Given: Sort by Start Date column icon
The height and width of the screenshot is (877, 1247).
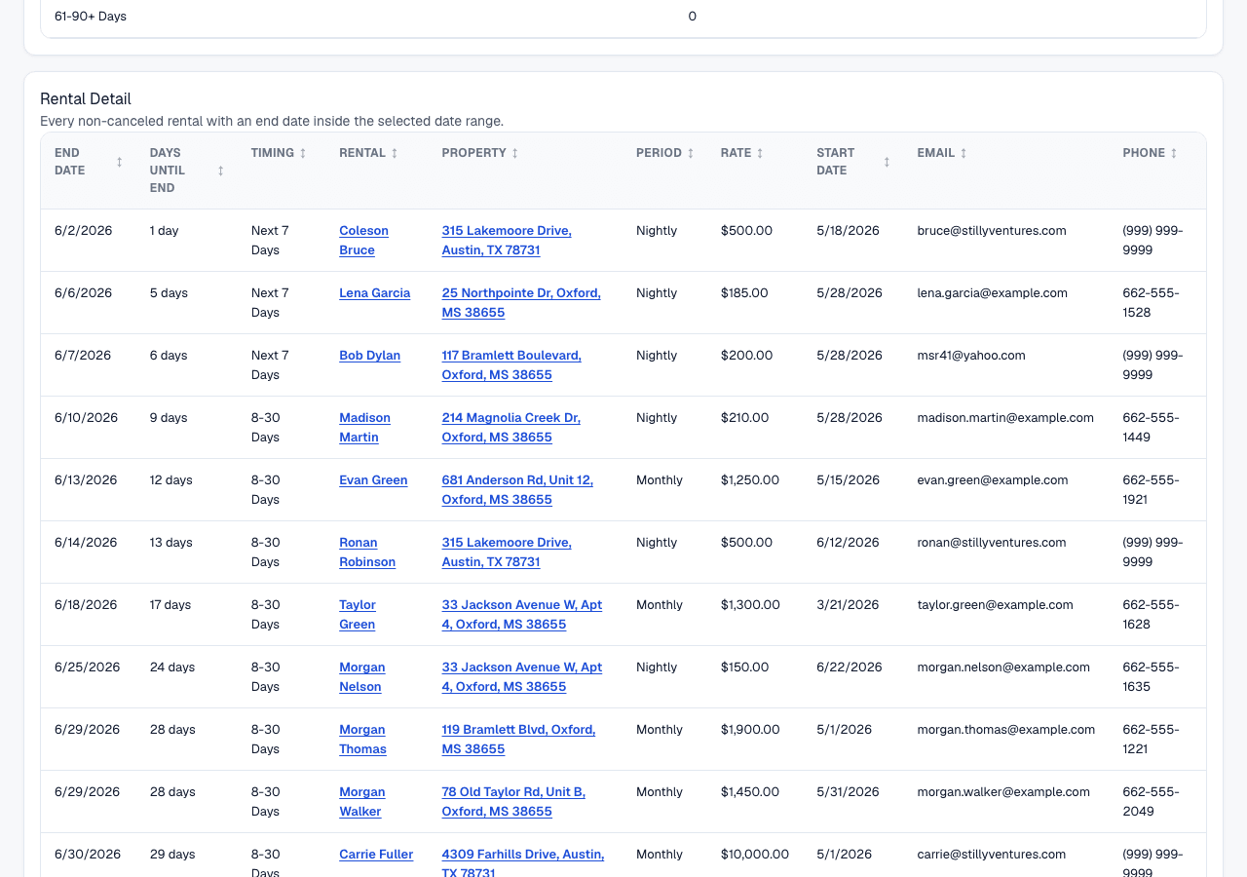Looking at the screenshot, I should (887, 162).
